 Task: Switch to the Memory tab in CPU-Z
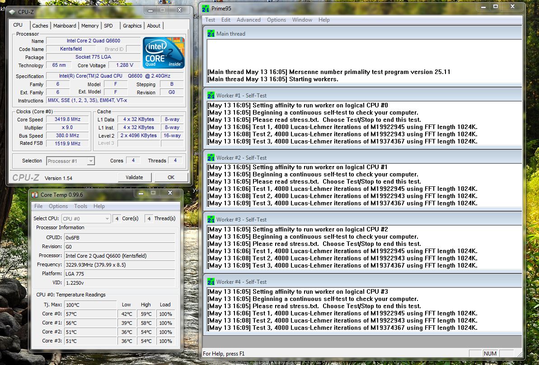coord(90,26)
